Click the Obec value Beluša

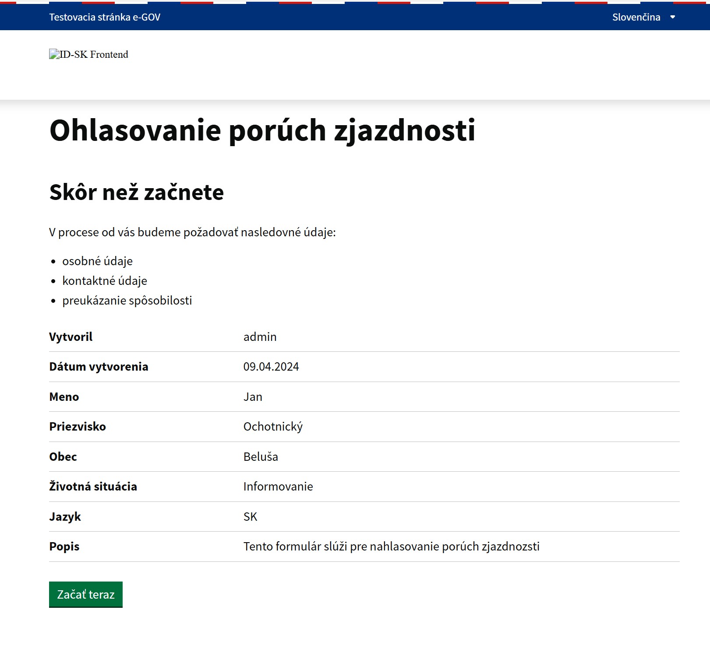coord(261,457)
